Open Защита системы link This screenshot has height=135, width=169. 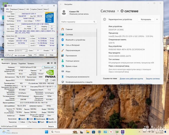point(153,78)
